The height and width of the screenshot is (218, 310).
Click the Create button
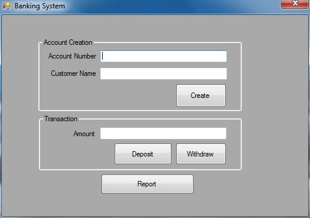(201, 96)
